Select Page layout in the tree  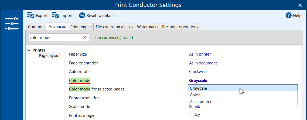49,56
